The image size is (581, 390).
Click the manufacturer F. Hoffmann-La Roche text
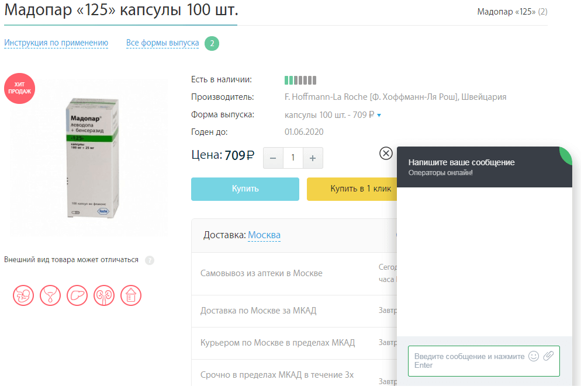(395, 97)
